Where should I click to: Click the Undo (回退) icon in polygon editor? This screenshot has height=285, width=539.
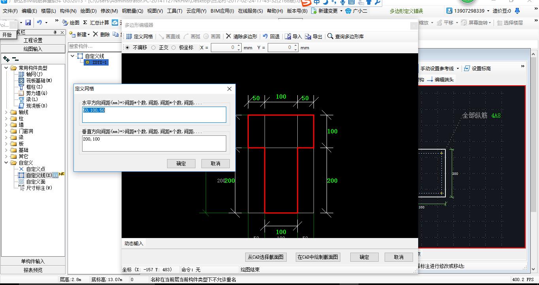click(265, 36)
